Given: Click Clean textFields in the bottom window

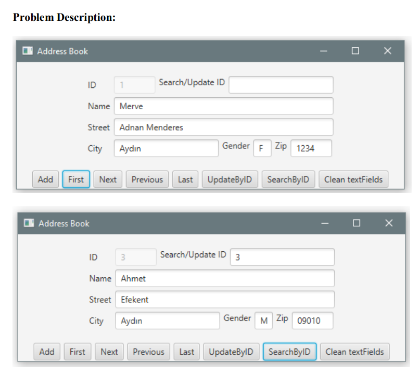Looking at the screenshot, I should click(354, 351).
